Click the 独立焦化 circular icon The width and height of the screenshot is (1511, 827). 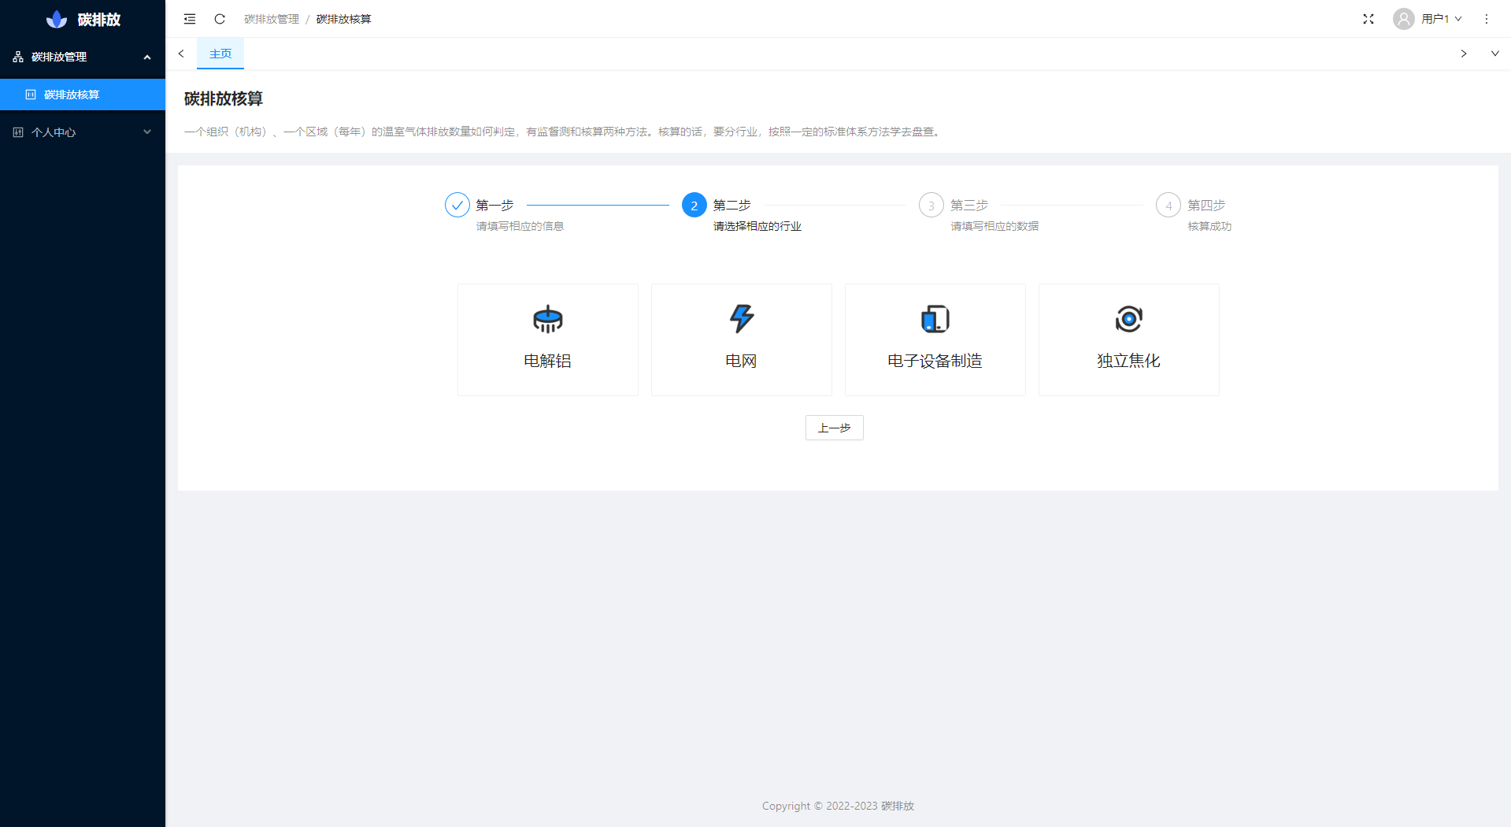(x=1129, y=319)
